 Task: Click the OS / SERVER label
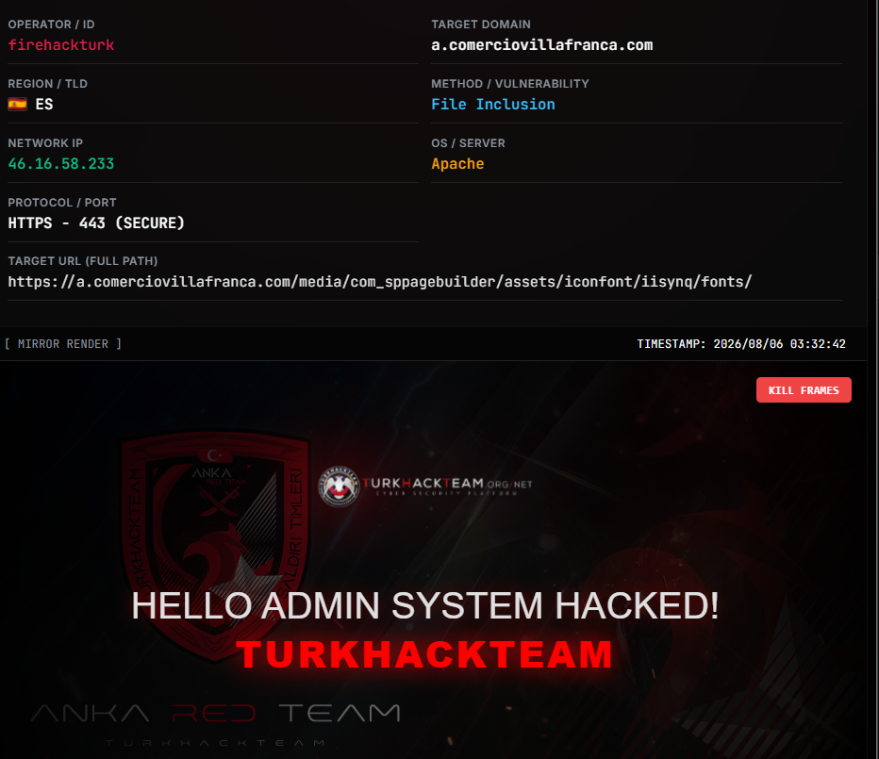[468, 143]
